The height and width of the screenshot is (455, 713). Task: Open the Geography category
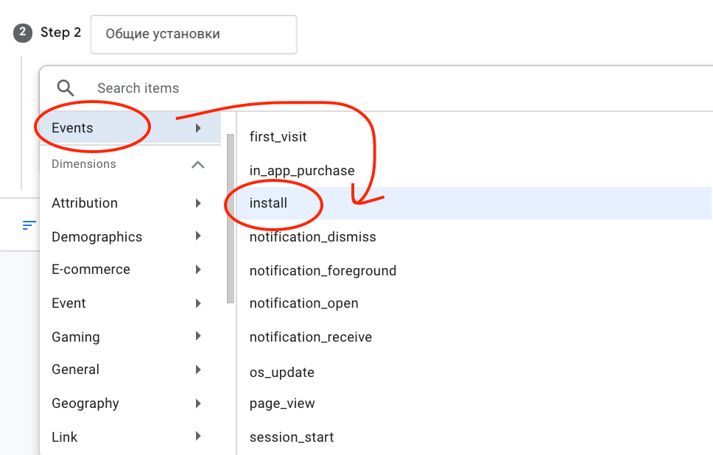coord(85,403)
